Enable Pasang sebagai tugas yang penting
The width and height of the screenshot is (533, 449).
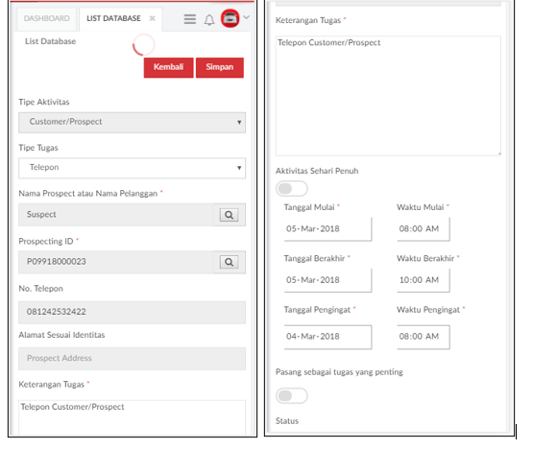coord(292,395)
